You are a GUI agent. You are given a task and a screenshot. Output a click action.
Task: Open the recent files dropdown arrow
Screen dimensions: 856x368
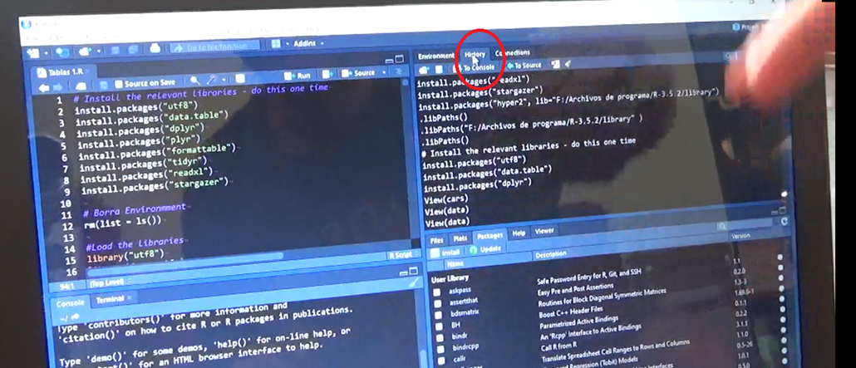(98, 51)
